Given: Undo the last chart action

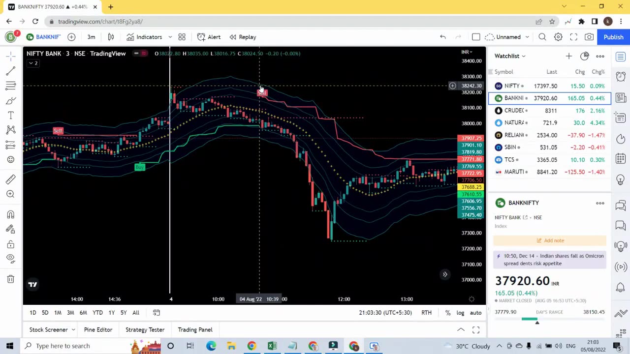Looking at the screenshot, I should point(442,37).
